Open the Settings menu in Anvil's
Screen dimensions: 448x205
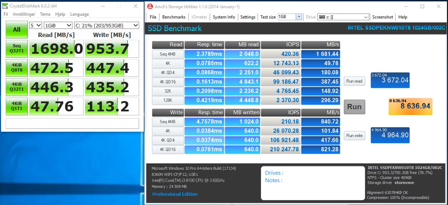(248, 17)
